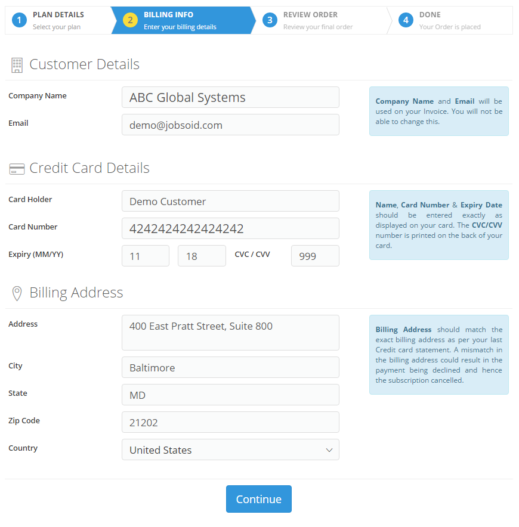The height and width of the screenshot is (527, 519).
Task: Click the Card Number input field
Action: [x=230, y=228]
